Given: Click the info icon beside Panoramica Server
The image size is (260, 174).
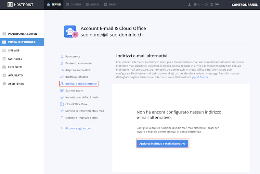Looking at the screenshot, I should click(x=4, y=34).
